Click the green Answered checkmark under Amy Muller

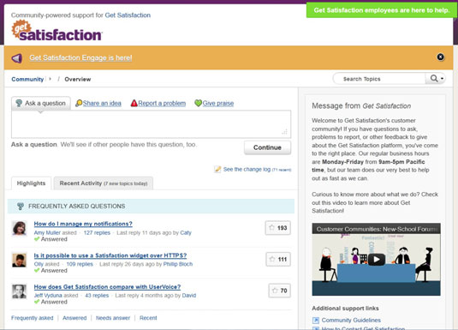(x=37, y=239)
